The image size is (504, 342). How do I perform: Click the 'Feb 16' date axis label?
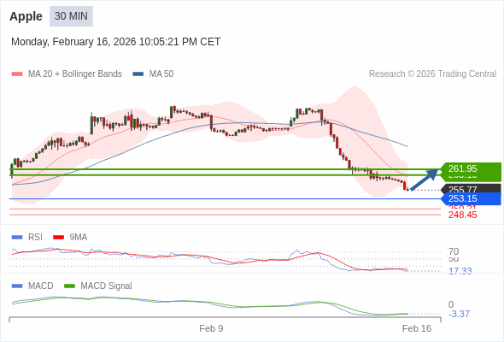pos(417,328)
